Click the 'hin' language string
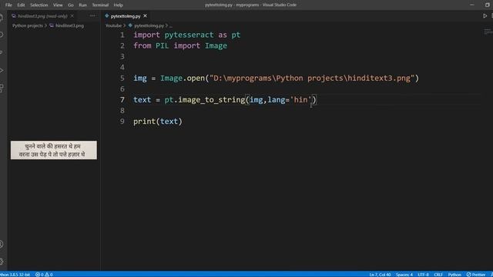Image resolution: width=493 pixels, height=277 pixels. point(300,100)
